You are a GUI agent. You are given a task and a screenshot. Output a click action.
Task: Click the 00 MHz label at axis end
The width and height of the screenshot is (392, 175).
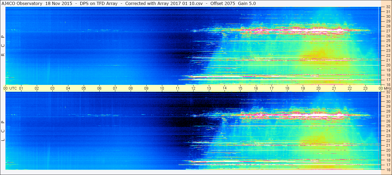pyautogui.click(x=384, y=88)
